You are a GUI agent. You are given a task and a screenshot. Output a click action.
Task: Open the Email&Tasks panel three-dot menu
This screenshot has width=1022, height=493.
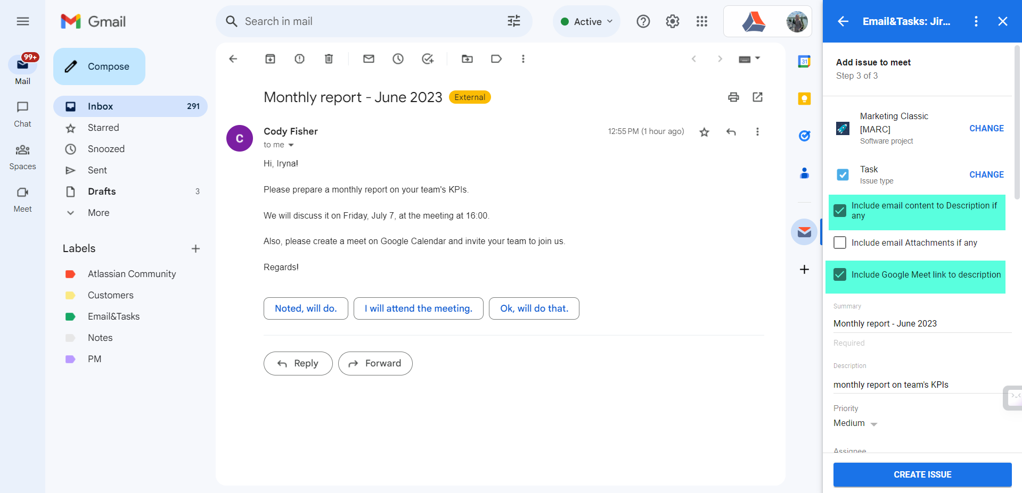tap(976, 21)
